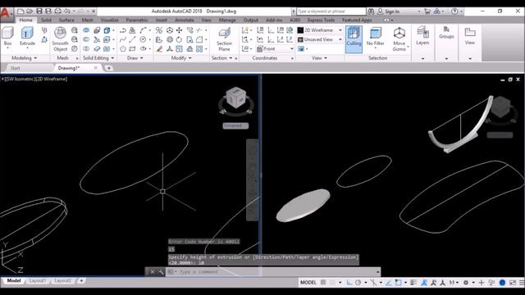Click the Save icon in quick access toolbar
The width and height of the screenshot is (525, 295).
pyautogui.click(x=39, y=11)
